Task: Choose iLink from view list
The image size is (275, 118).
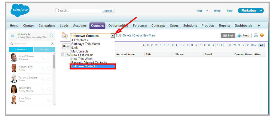Action: [x=74, y=48]
